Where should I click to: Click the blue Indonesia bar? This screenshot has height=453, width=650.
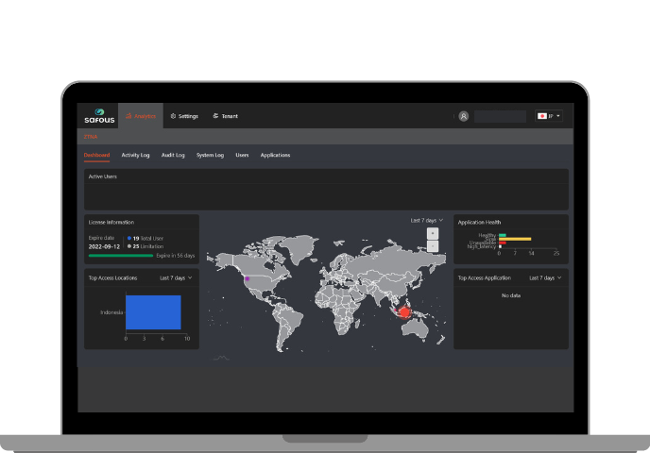[153, 312]
